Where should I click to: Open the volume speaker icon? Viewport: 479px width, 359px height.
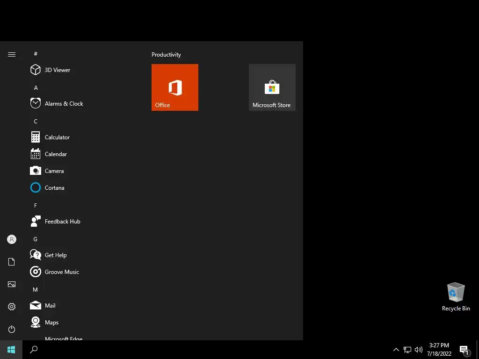419,350
